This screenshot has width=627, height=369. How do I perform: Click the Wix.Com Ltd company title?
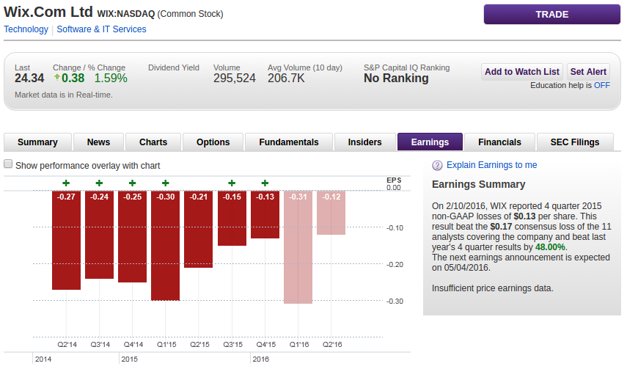click(48, 12)
